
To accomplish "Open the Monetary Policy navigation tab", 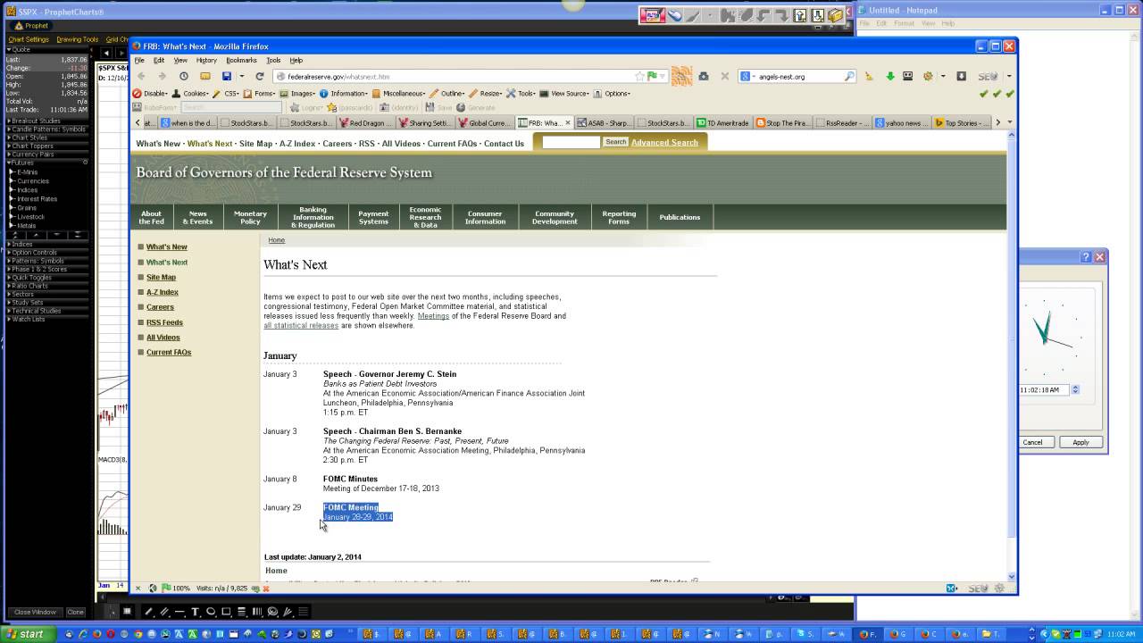I will pos(250,217).
